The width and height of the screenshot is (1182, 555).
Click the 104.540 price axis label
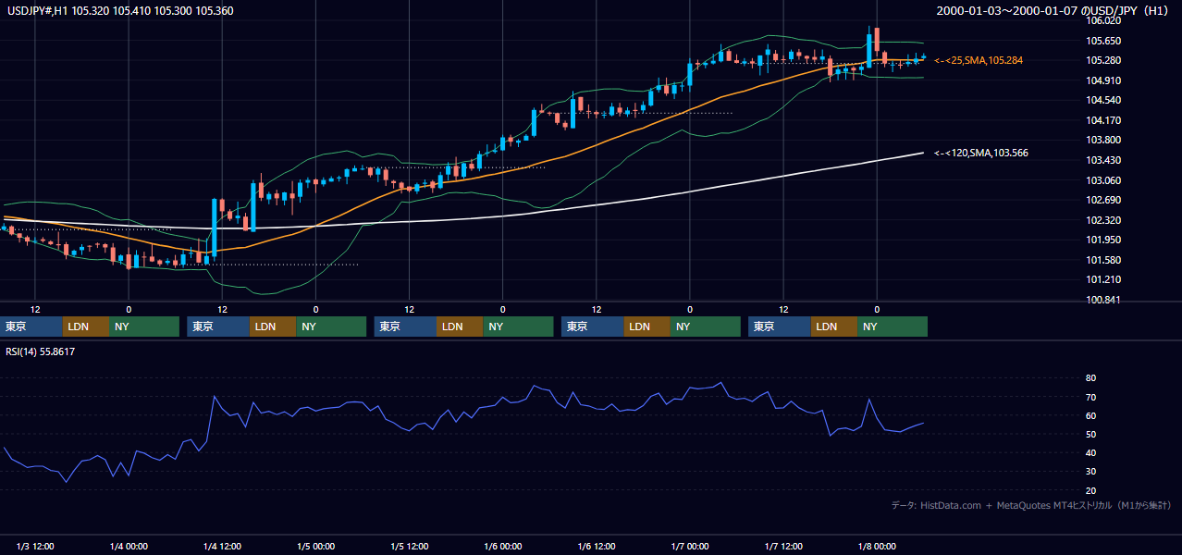[x=1104, y=100]
